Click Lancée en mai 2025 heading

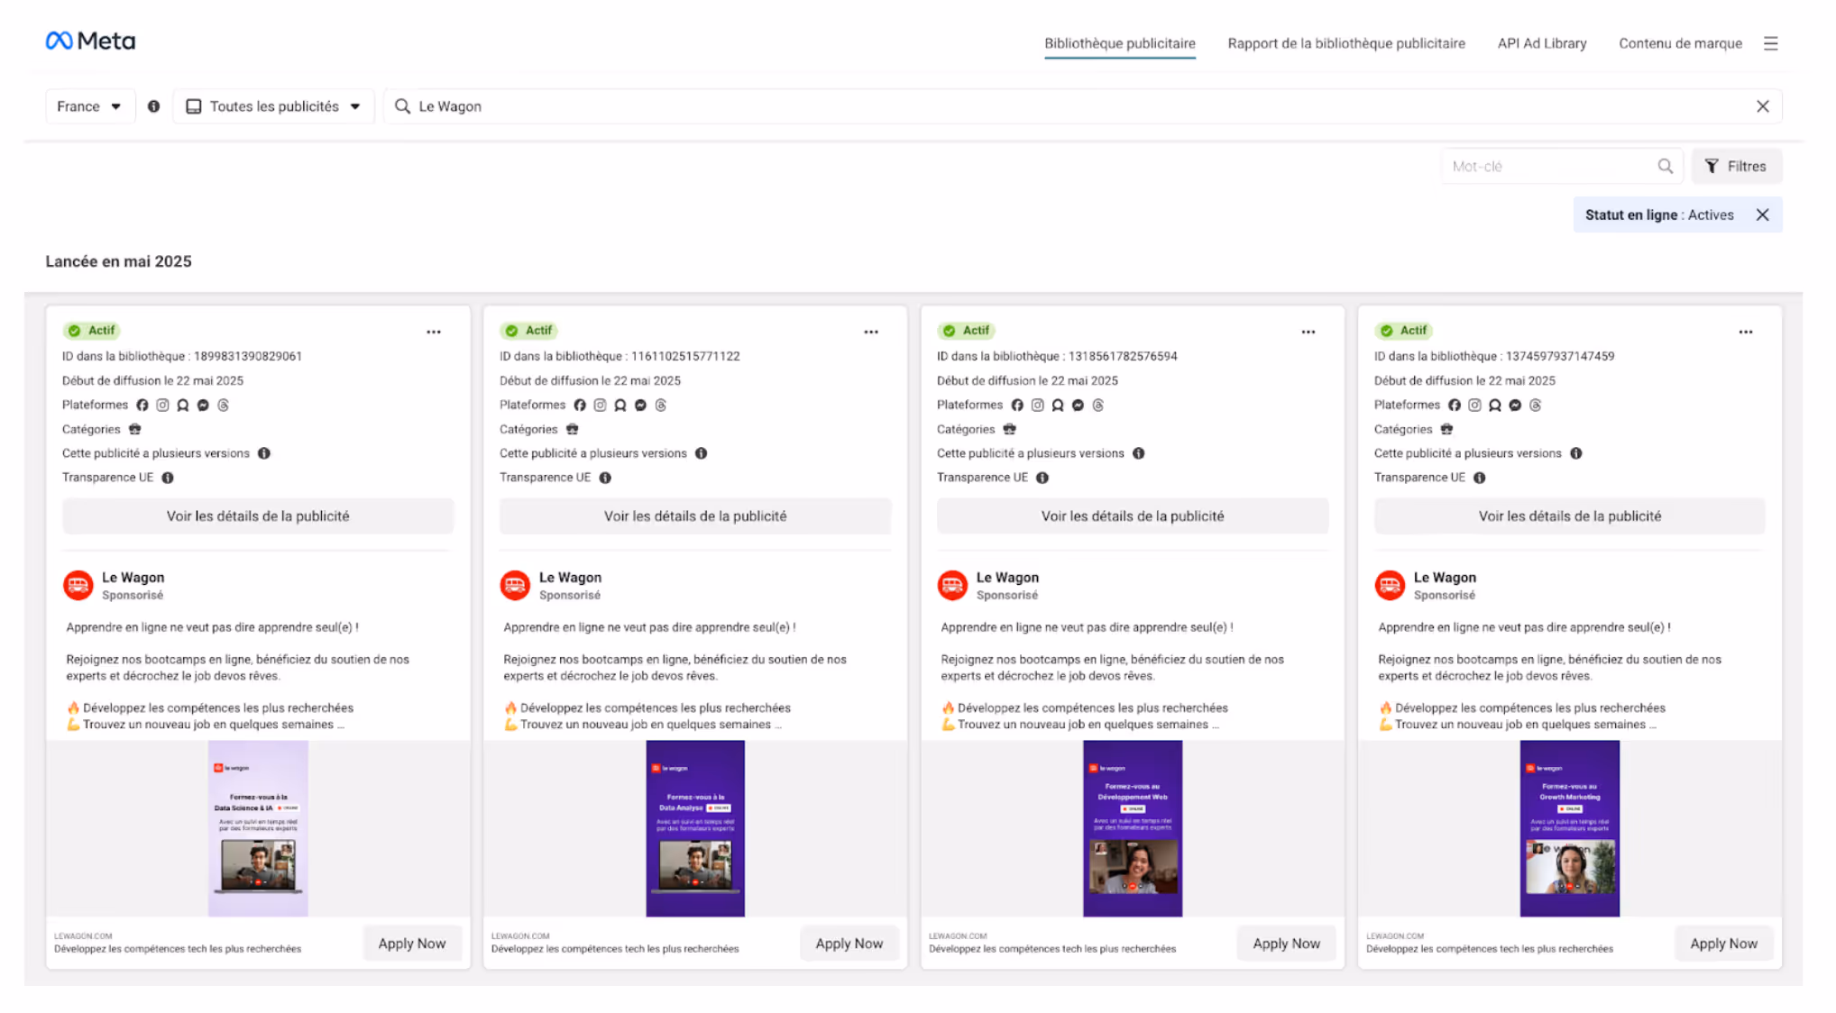point(119,261)
